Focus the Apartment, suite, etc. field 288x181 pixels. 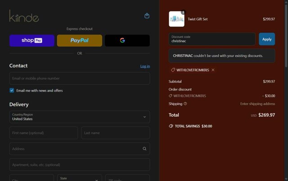80,165
